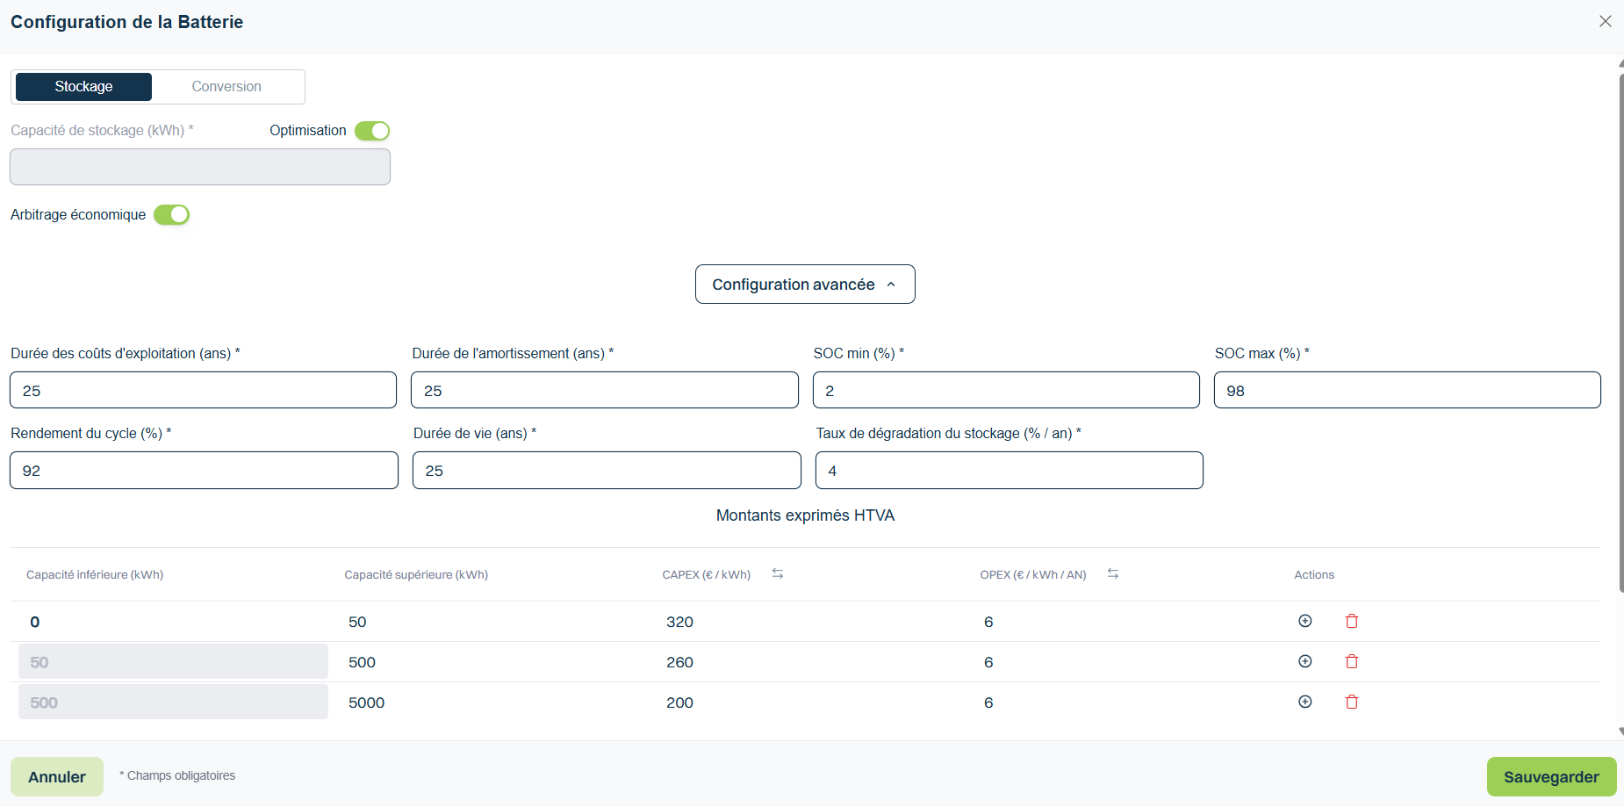Edit the Rendement du cycle (%) field
The width and height of the screenshot is (1624, 807).
point(204,471)
